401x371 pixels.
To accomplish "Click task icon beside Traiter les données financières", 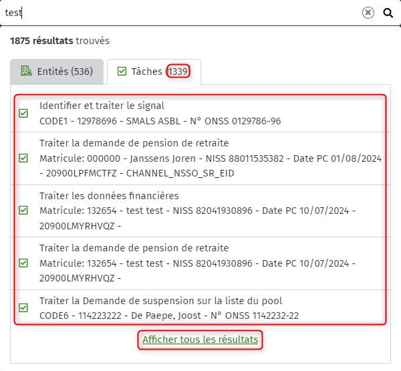I will (x=23, y=211).
